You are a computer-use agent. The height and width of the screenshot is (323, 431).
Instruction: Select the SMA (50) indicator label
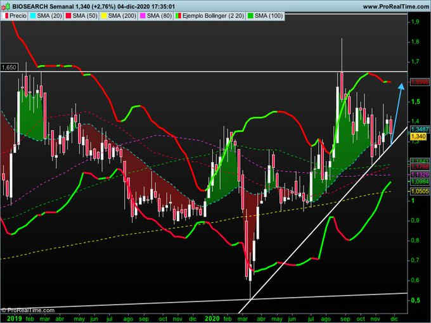coord(85,16)
